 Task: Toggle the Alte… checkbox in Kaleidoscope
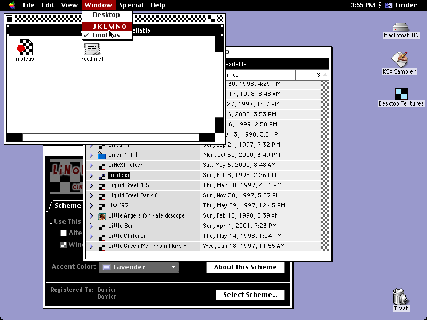(x=64, y=233)
